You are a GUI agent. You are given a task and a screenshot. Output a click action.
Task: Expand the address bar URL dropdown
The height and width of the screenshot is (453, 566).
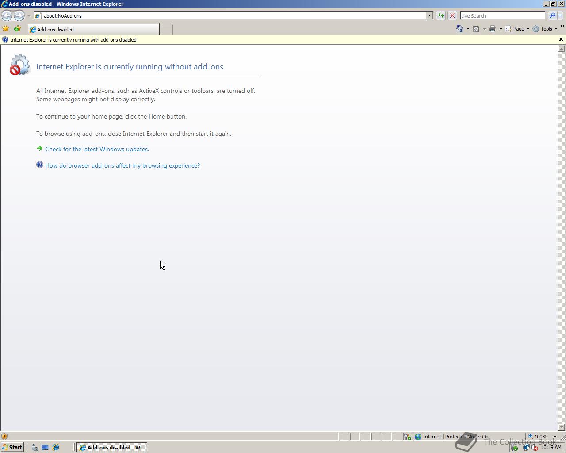pos(429,16)
